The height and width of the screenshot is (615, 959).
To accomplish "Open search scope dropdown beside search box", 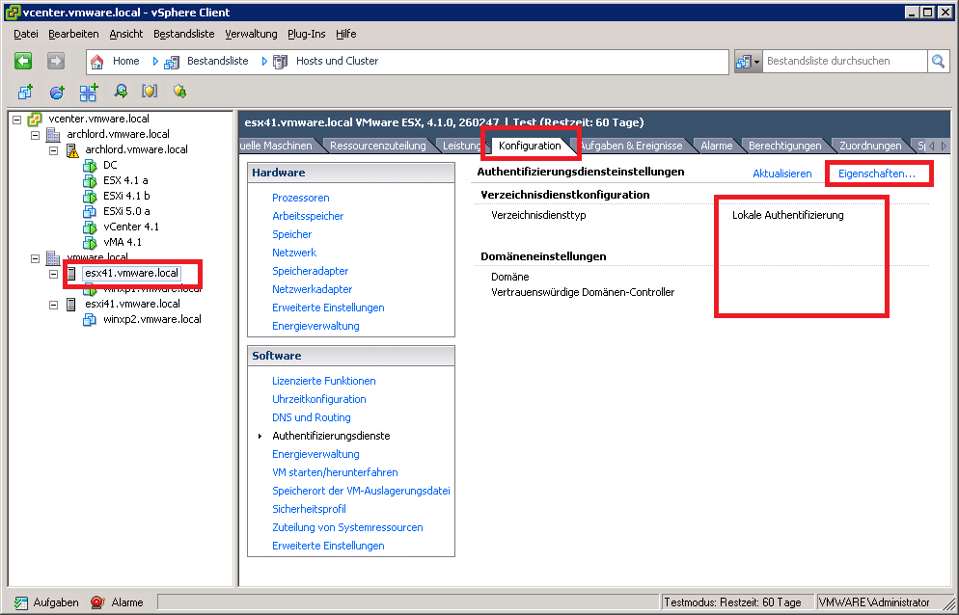I will tap(748, 61).
